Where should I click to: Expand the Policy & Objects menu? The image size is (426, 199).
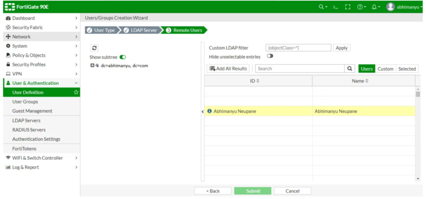pyautogui.click(x=42, y=55)
